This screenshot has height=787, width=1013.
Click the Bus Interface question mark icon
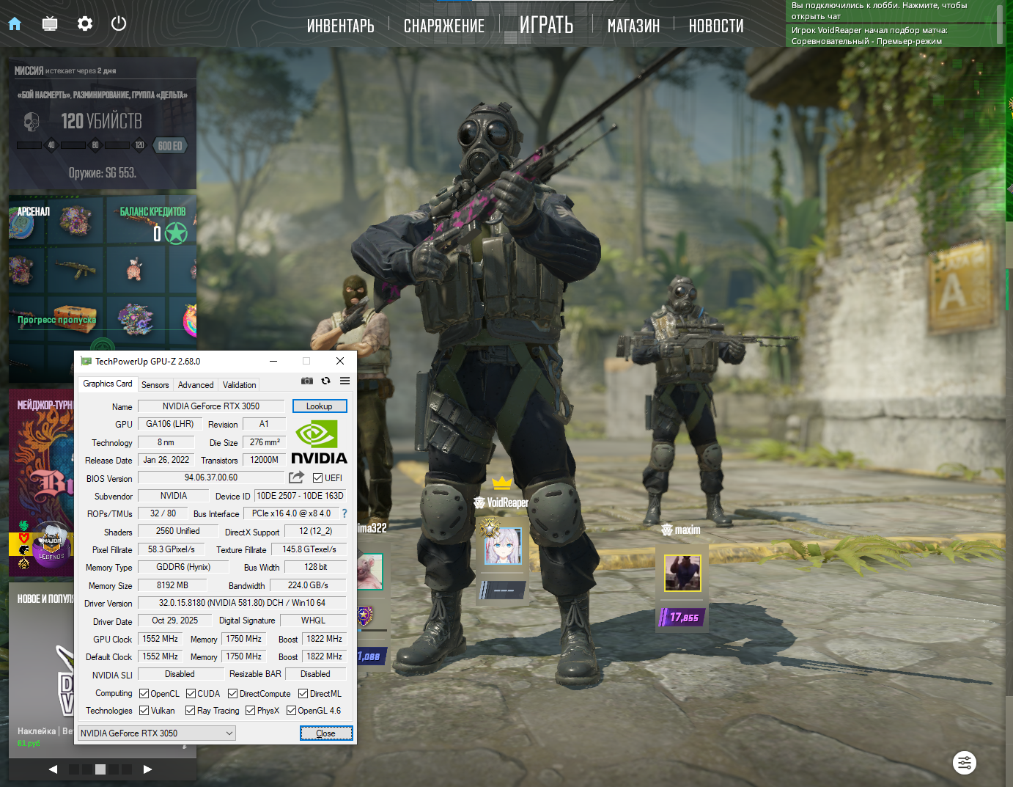(345, 513)
